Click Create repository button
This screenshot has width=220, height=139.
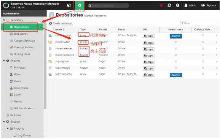click(x=61, y=23)
